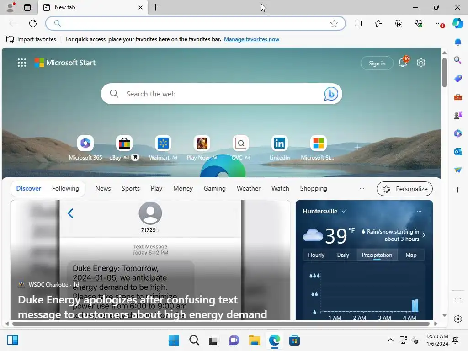Open a new tab with plus button

click(155, 7)
